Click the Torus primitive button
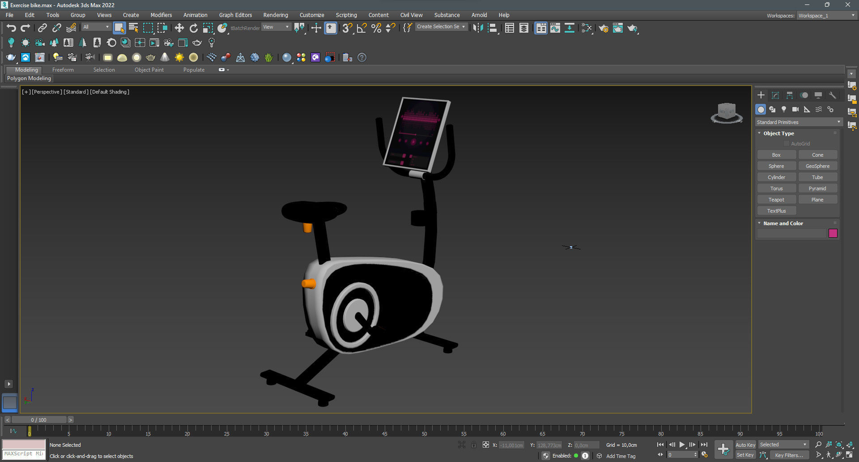Image resolution: width=859 pixels, height=462 pixels. tap(776, 188)
